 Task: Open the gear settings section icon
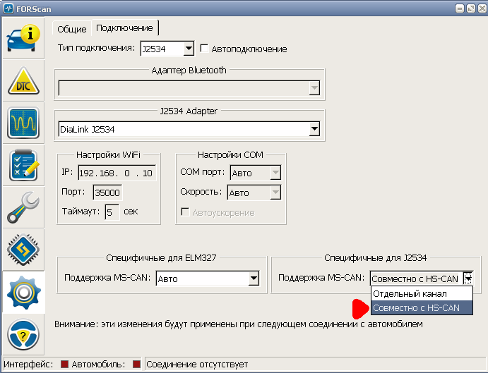[23, 293]
